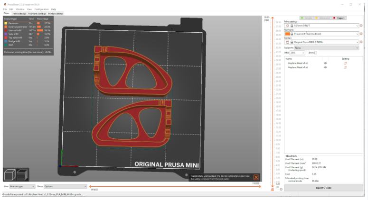Close the unmounted device notification
This screenshot has width=368, height=200.
(x=256, y=177)
